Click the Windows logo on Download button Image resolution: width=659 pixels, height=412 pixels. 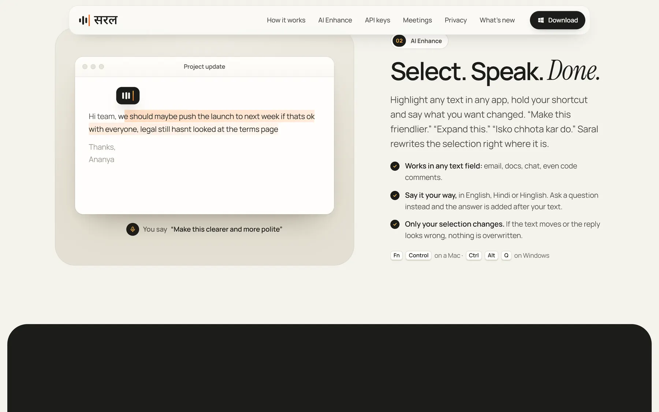pos(541,20)
